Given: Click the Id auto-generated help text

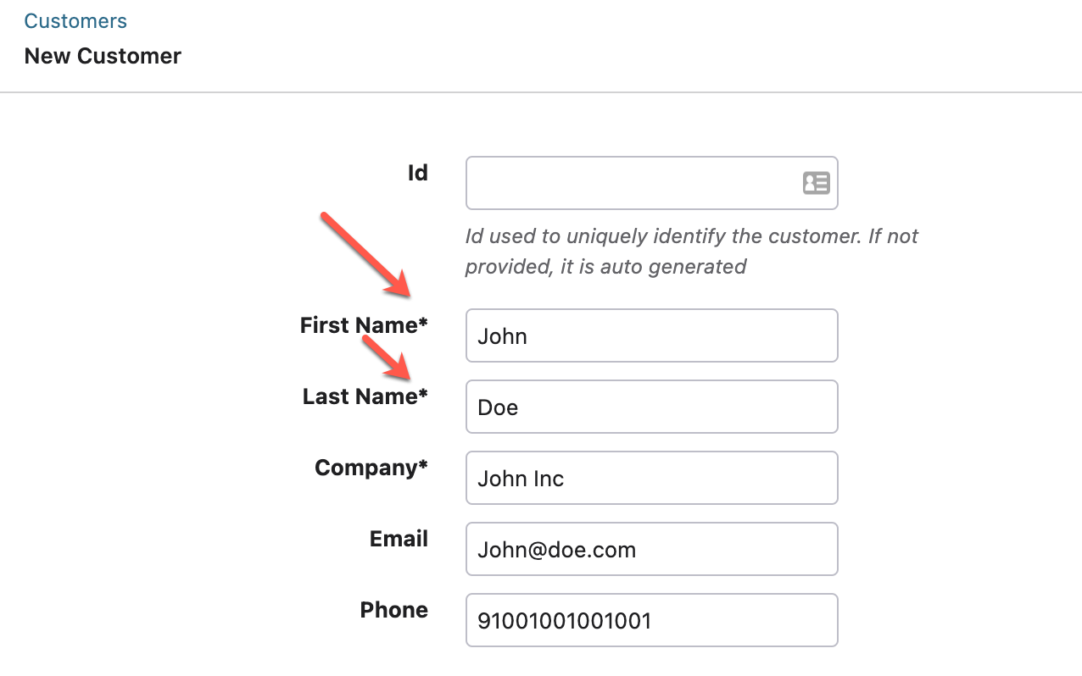Looking at the screenshot, I should click(x=691, y=251).
